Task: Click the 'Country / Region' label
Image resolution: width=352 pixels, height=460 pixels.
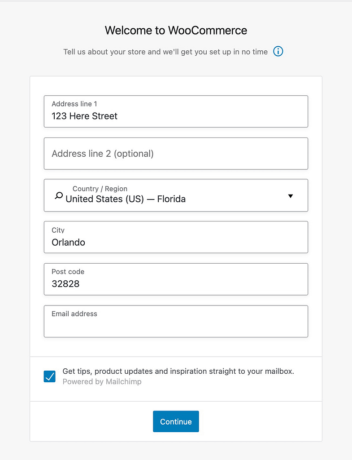Action: pos(100,189)
